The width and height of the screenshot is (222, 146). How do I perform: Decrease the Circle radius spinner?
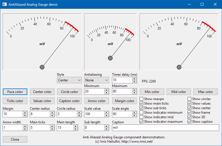79,115
